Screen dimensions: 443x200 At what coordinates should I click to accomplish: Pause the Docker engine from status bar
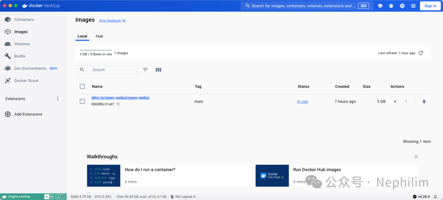(51, 197)
